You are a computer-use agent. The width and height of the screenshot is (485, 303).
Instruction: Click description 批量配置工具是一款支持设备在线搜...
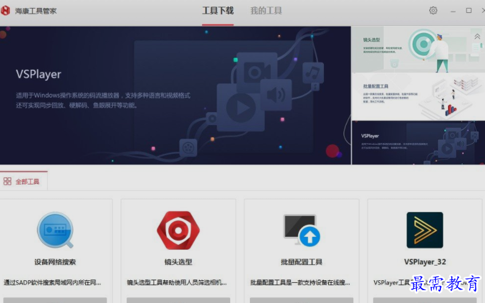coord(300,283)
